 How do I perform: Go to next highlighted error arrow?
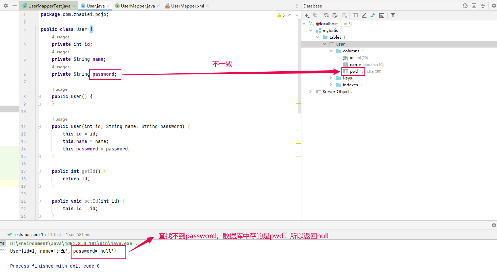pyautogui.click(x=297, y=15)
